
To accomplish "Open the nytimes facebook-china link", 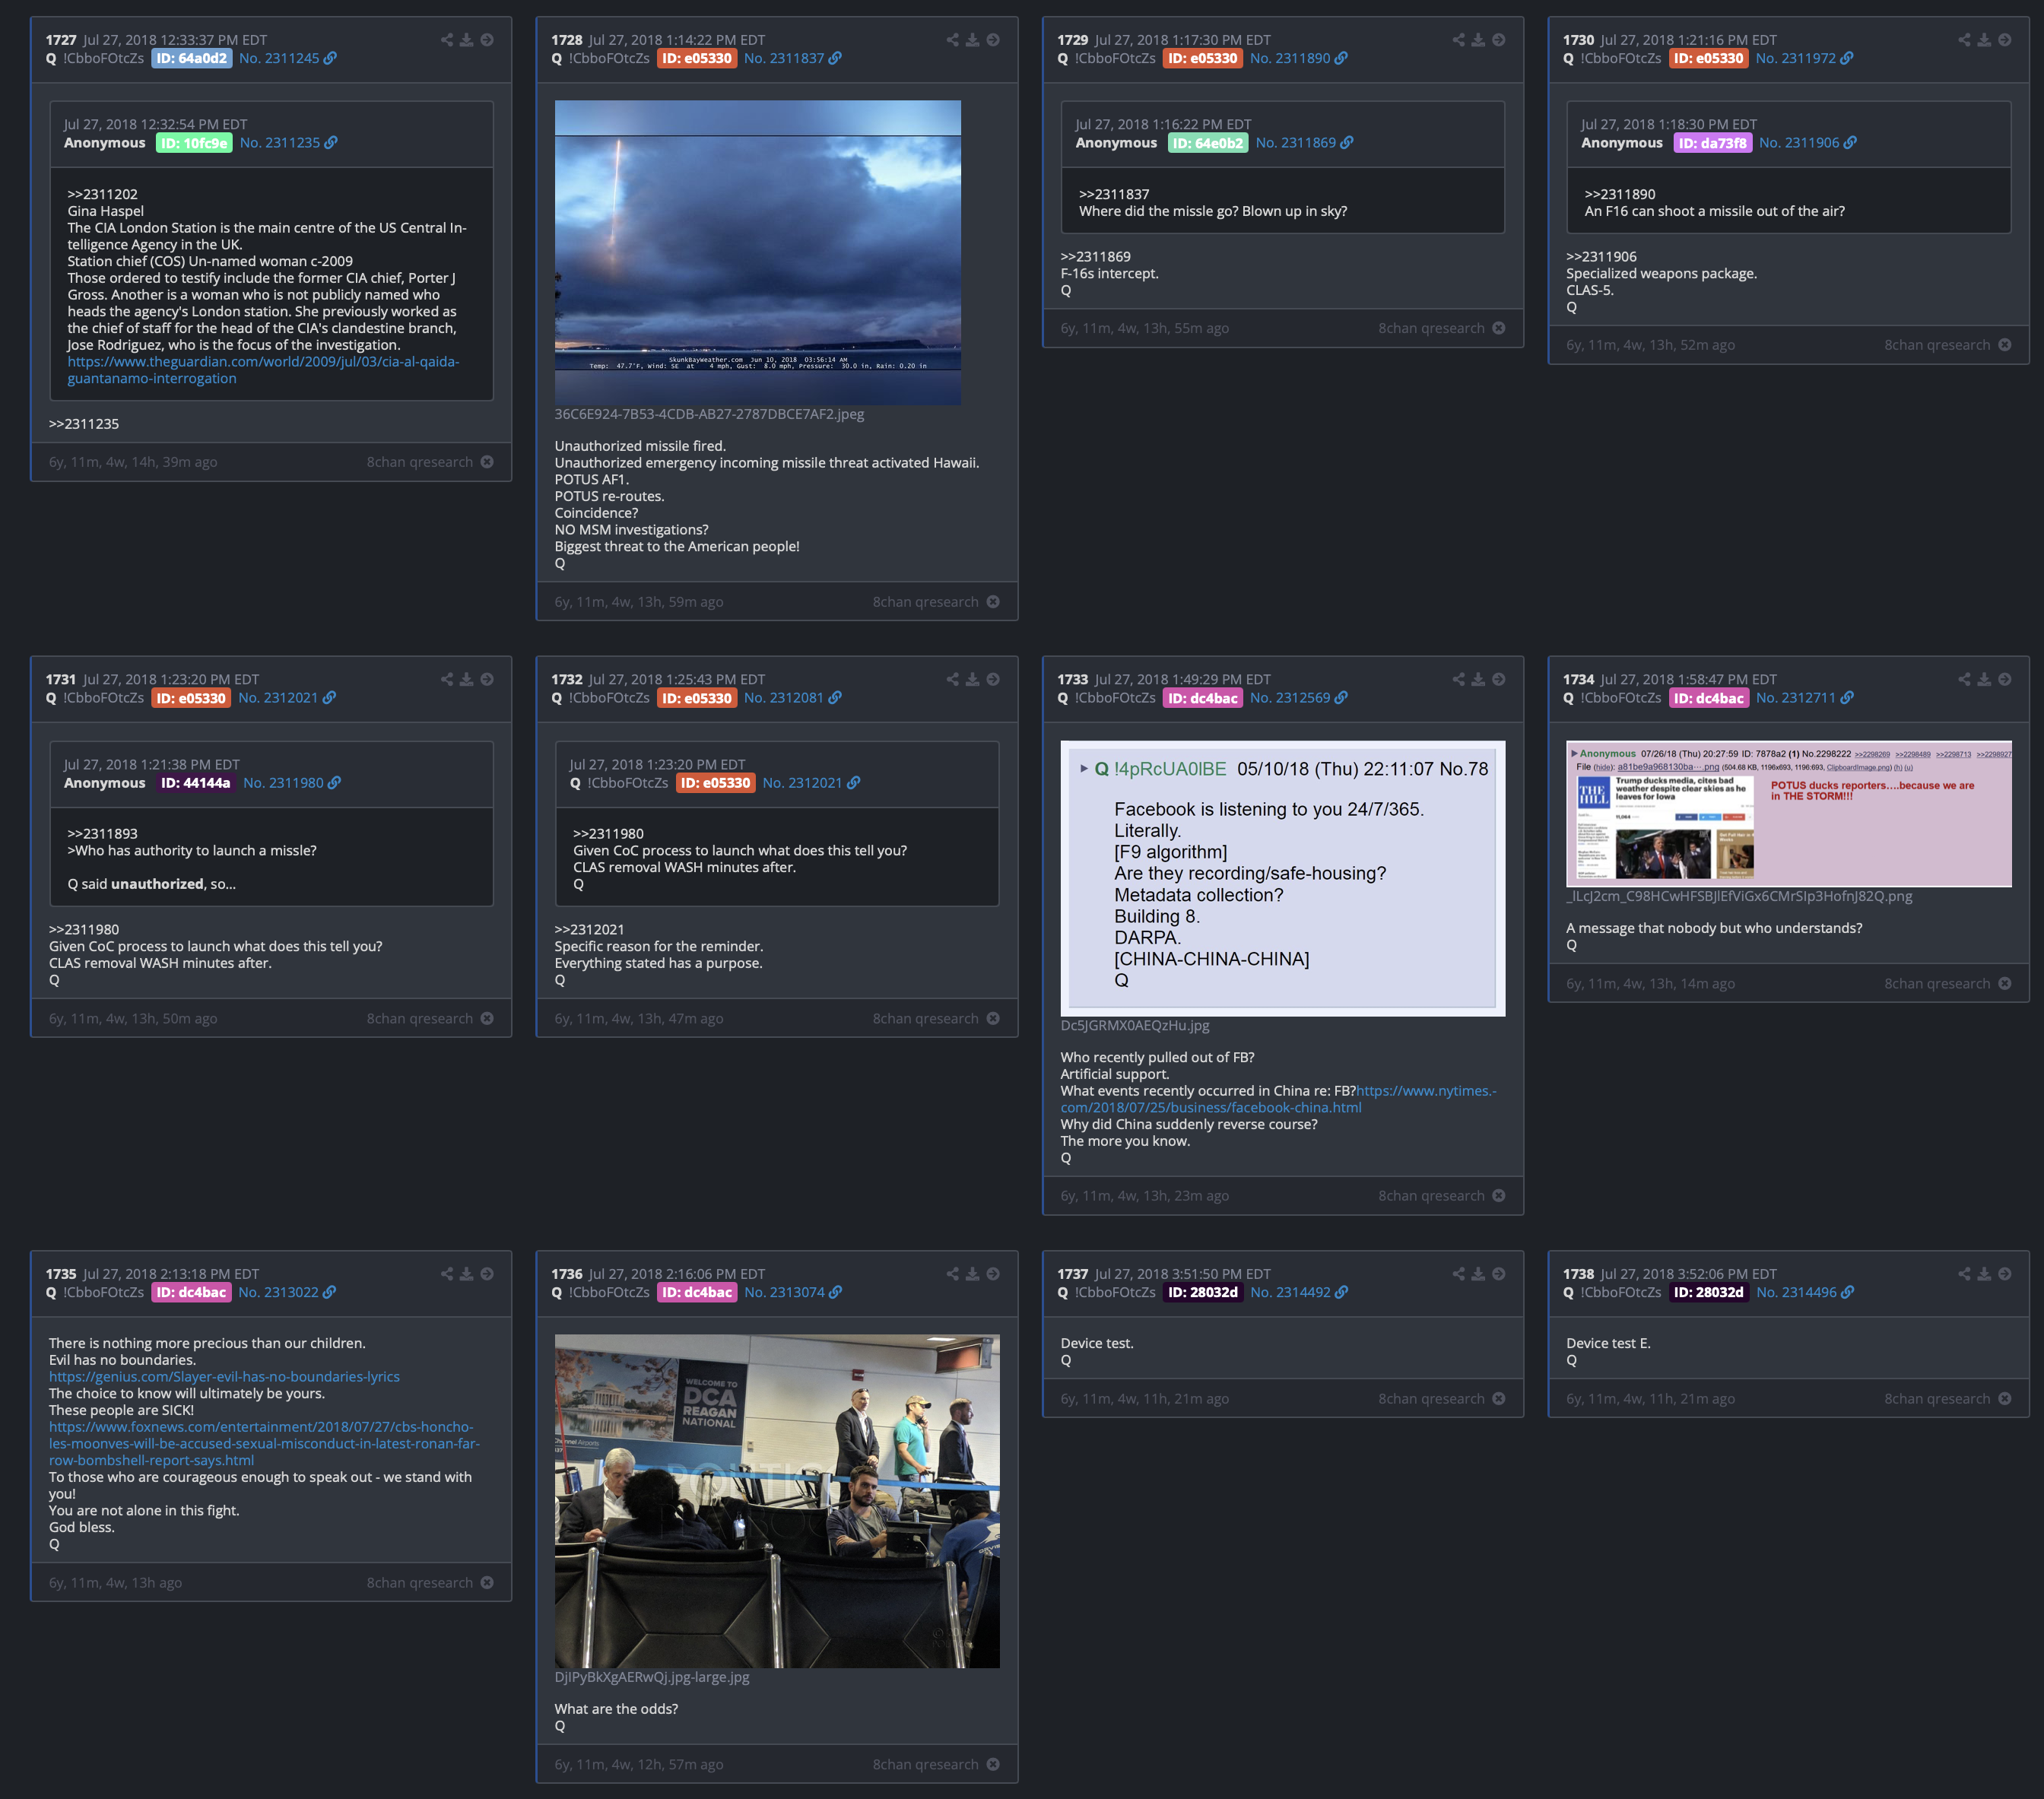I will pyautogui.click(x=1278, y=1099).
